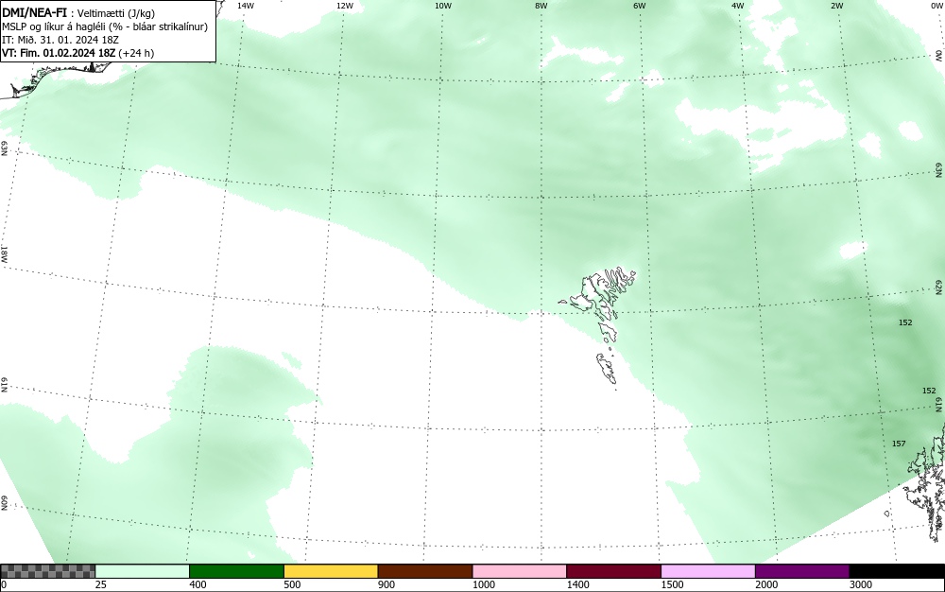The height and width of the screenshot is (592, 945).
Task: Click the "DMI/NEA-FI" title text
Action: coord(35,12)
